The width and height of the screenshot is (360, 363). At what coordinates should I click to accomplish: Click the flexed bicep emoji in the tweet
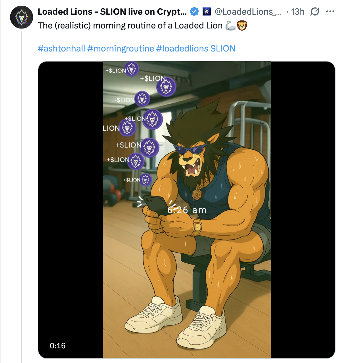point(230,26)
